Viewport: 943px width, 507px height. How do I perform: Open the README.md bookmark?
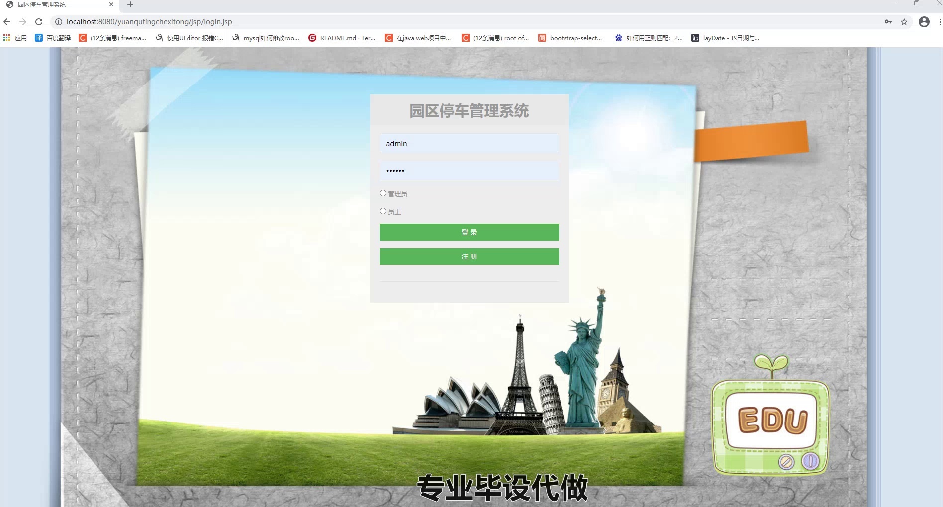342,38
